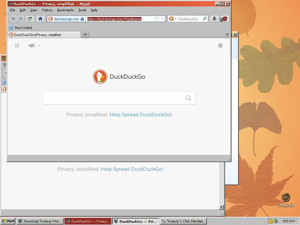
Task: Close the background window behind Mypal
Action: pyautogui.click(x=235, y=35)
